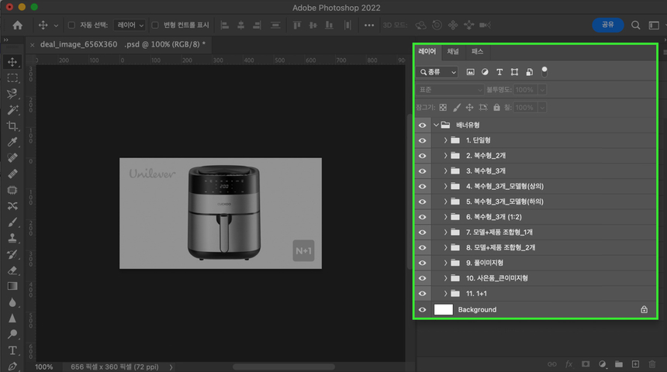
Task: Pick the Eraser tool
Action: tap(12, 270)
